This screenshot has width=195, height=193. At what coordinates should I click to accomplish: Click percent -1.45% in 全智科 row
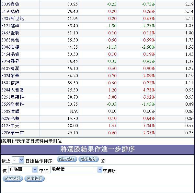(148, 104)
